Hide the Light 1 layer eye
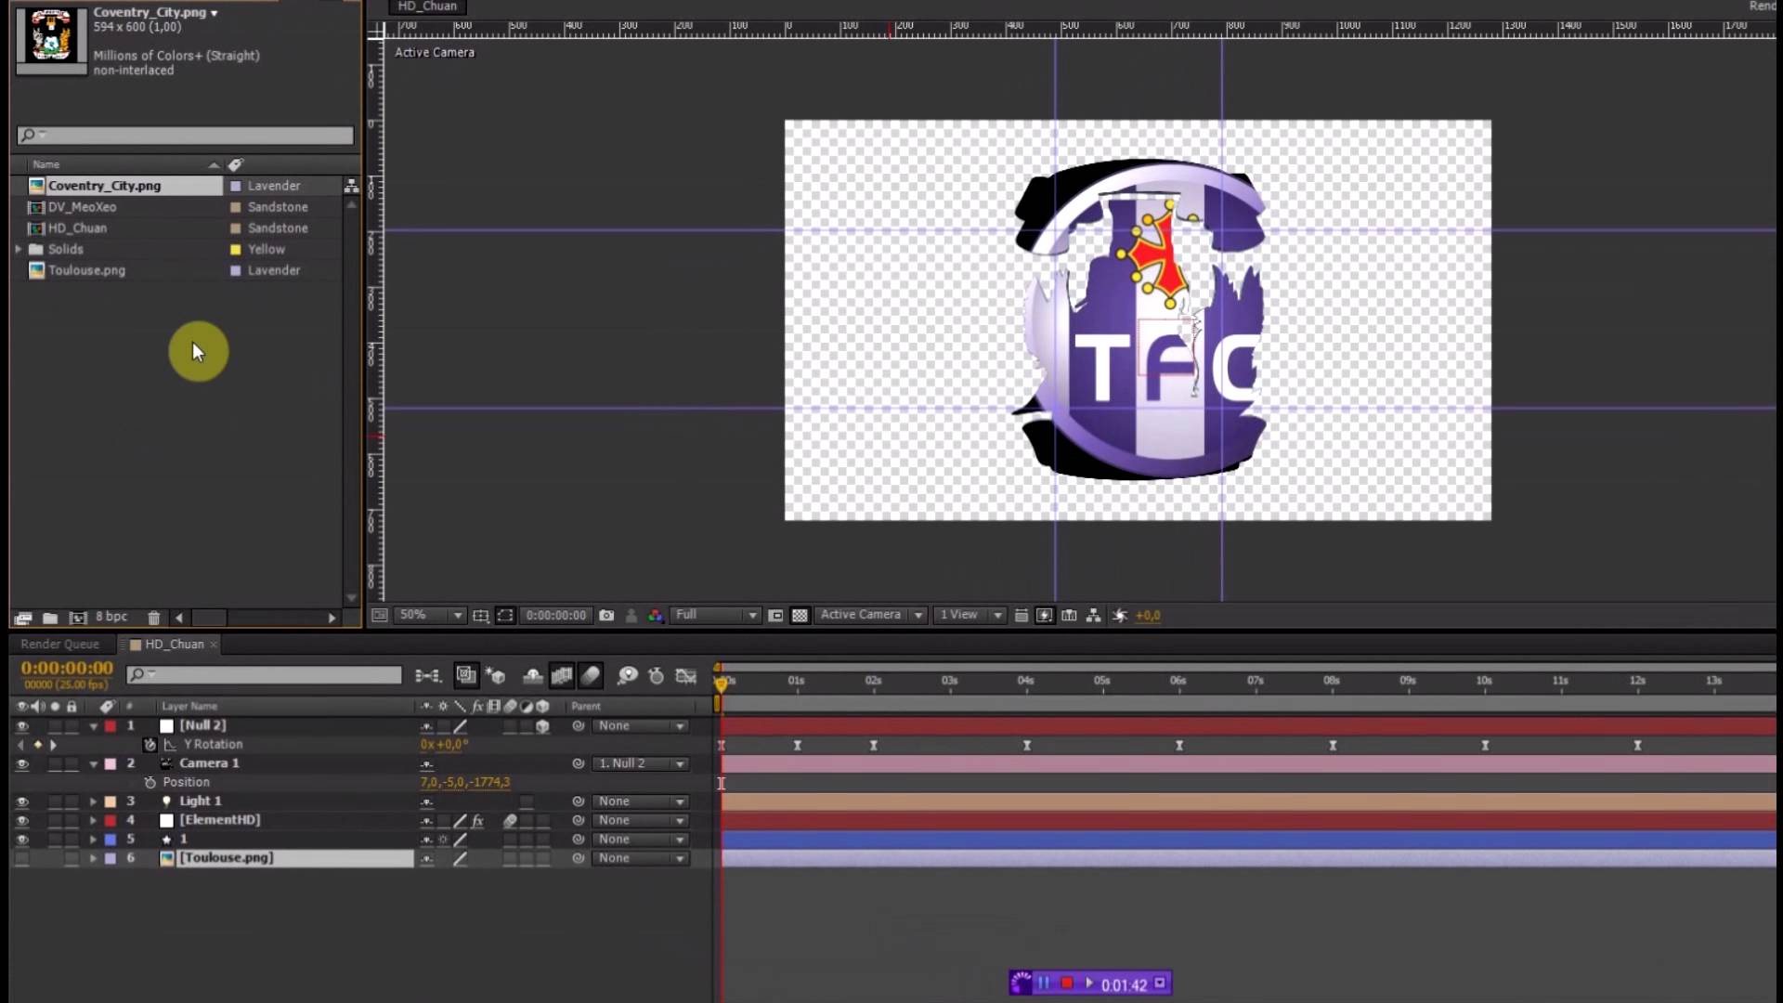Image resolution: width=1783 pixels, height=1003 pixels. (x=22, y=801)
